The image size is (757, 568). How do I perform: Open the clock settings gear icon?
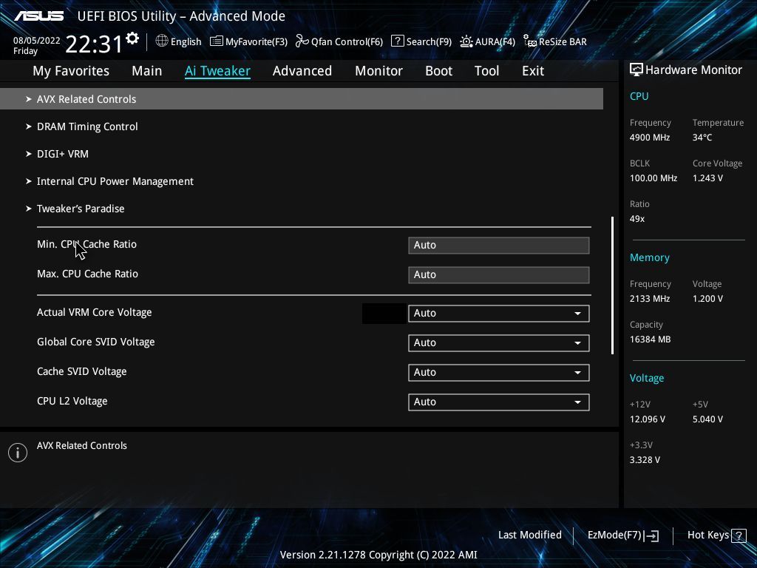click(x=132, y=38)
